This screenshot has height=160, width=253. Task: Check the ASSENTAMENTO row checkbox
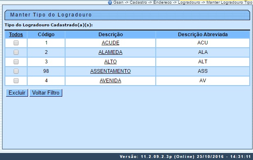coord(16,71)
